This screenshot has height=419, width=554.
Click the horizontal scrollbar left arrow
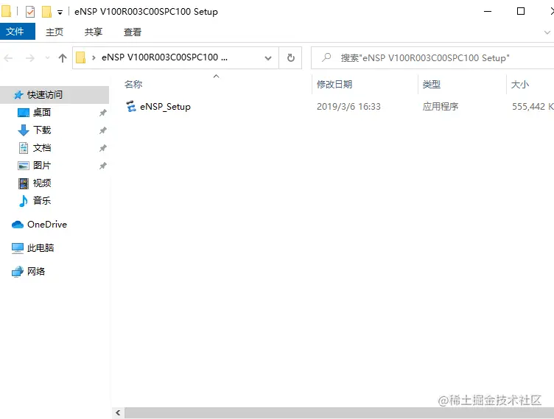[118, 412]
